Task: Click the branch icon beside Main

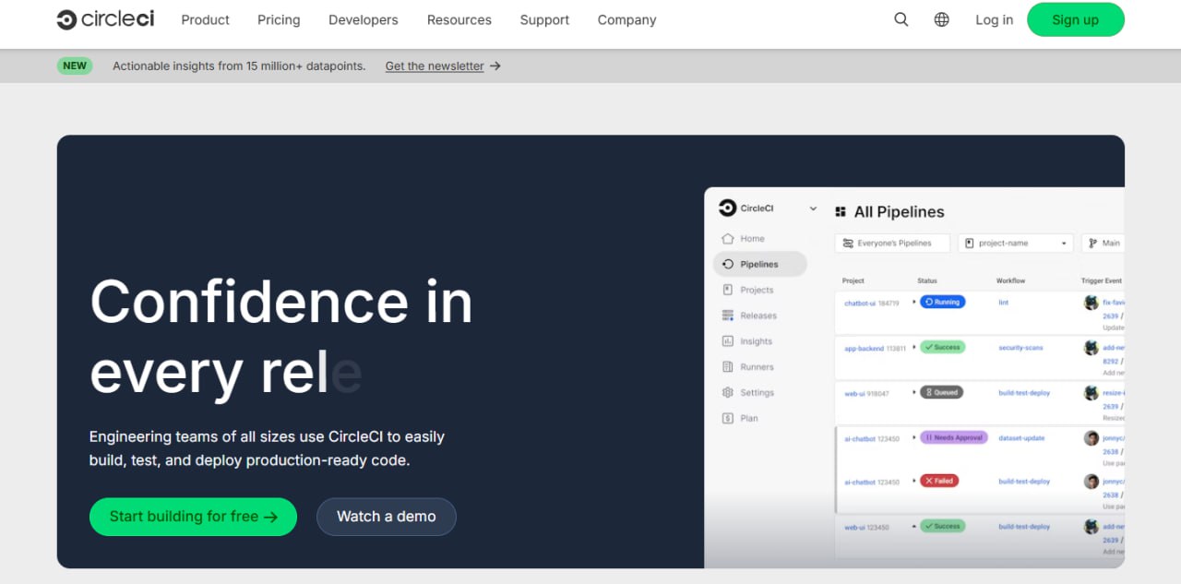Action: [1093, 244]
